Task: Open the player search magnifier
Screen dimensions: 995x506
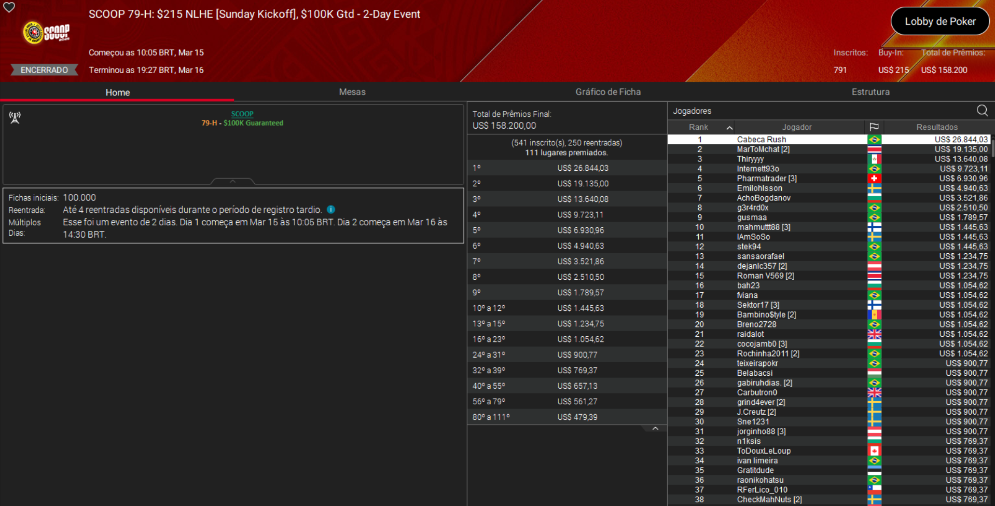Action: 982,111
